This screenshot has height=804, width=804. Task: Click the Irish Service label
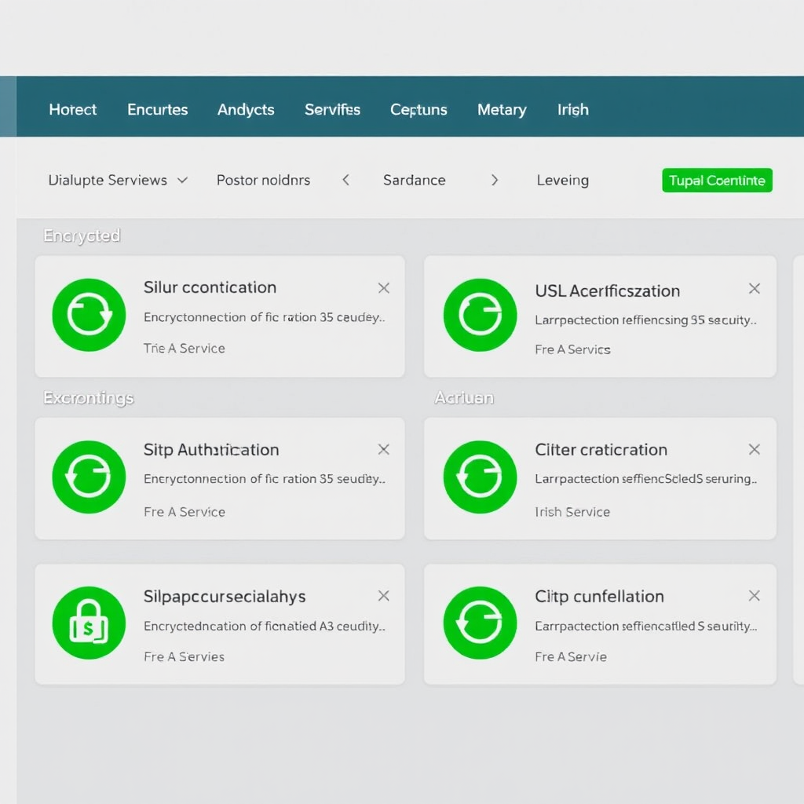point(572,512)
